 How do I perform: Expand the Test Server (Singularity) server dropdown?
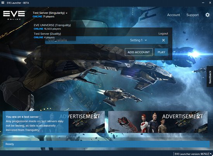tap(50, 13)
